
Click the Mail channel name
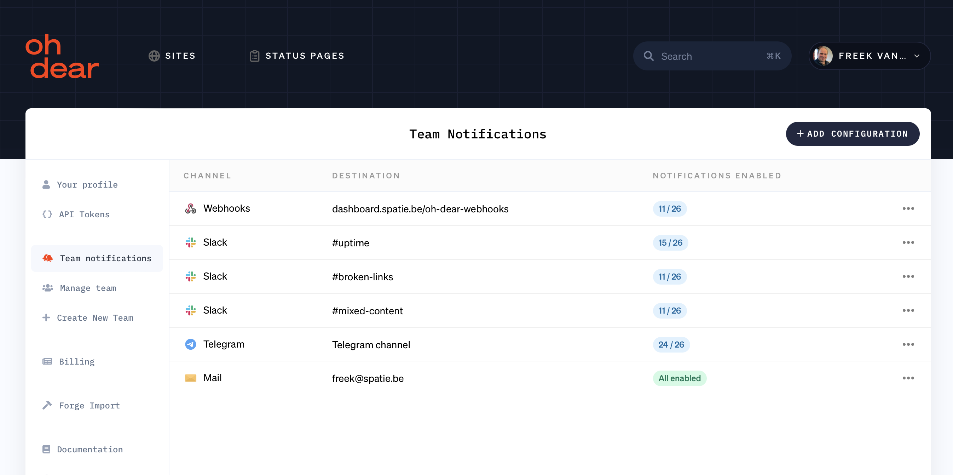(212, 378)
